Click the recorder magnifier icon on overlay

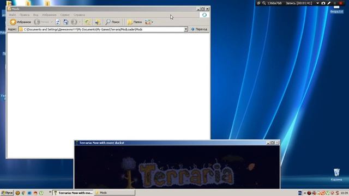[264, 3]
